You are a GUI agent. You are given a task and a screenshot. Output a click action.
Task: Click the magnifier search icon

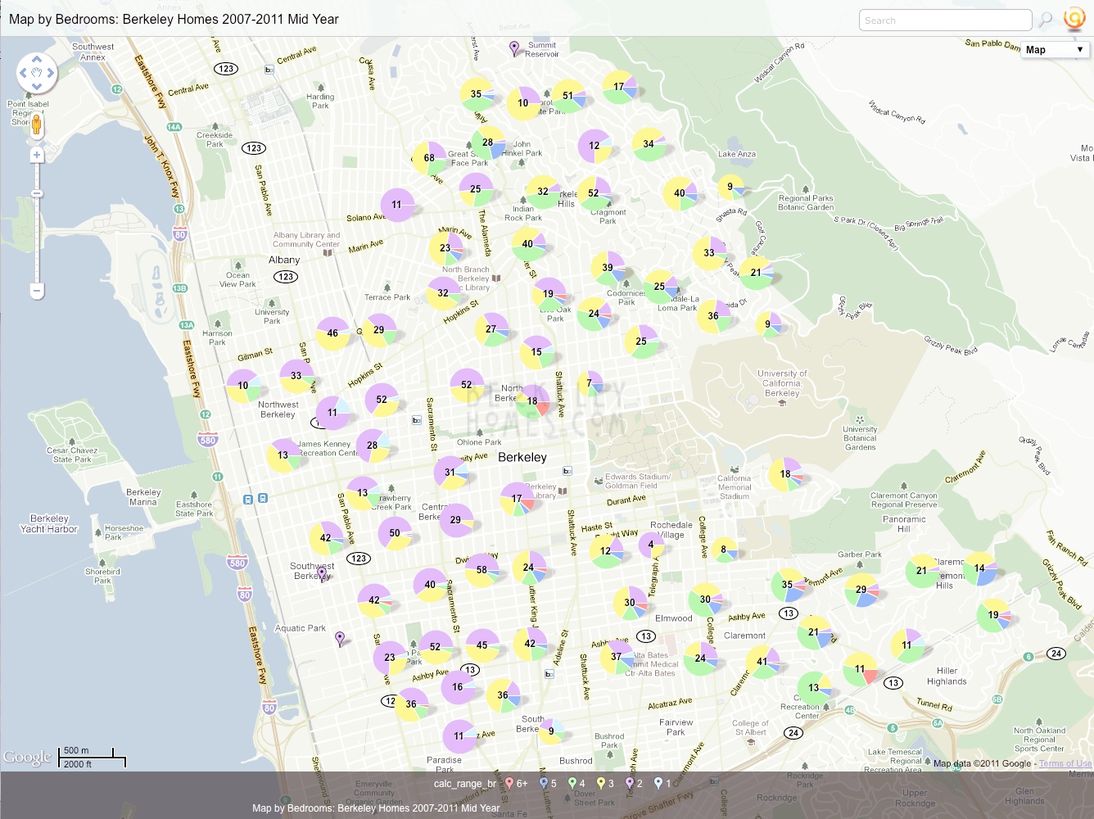(1046, 20)
